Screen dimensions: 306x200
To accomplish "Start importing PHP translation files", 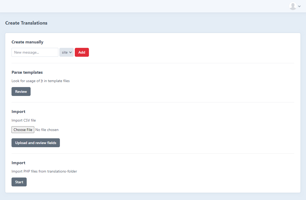I will click(x=19, y=182).
